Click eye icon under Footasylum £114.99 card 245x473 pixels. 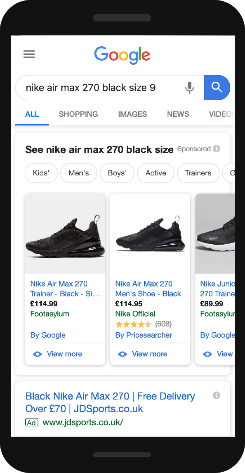(38, 354)
